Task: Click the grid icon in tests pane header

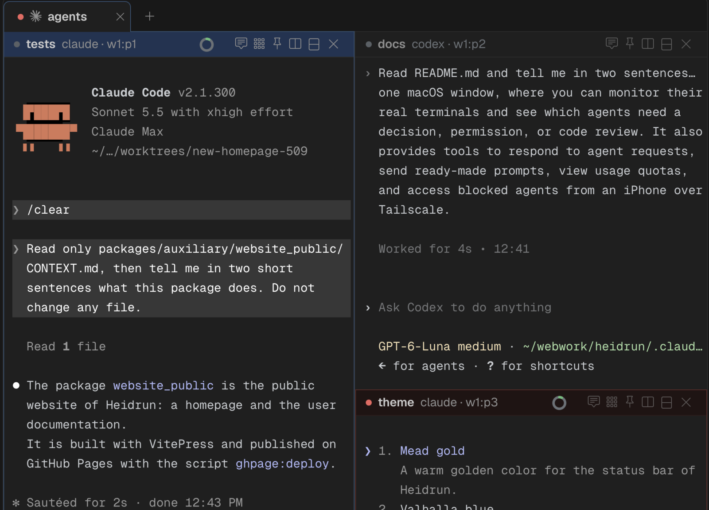Action: pos(259,43)
